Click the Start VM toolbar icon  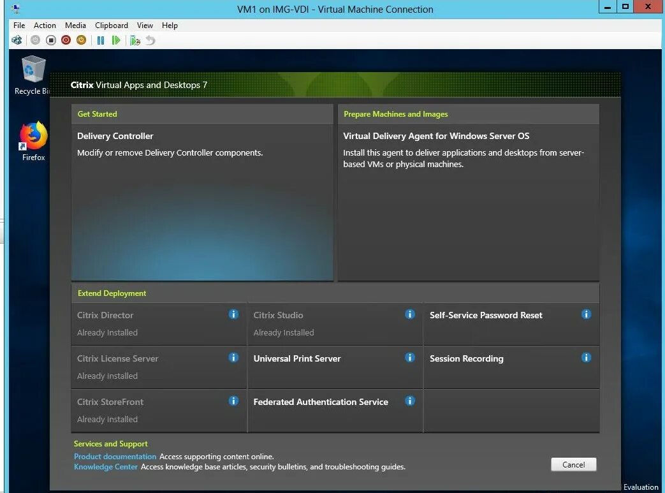(x=36, y=40)
